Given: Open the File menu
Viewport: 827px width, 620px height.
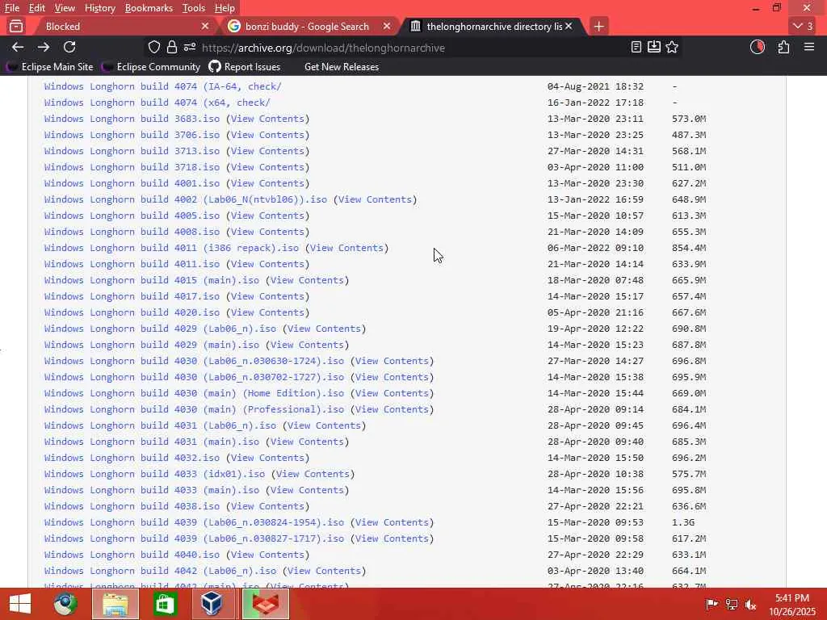Looking at the screenshot, I should pos(12,8).
